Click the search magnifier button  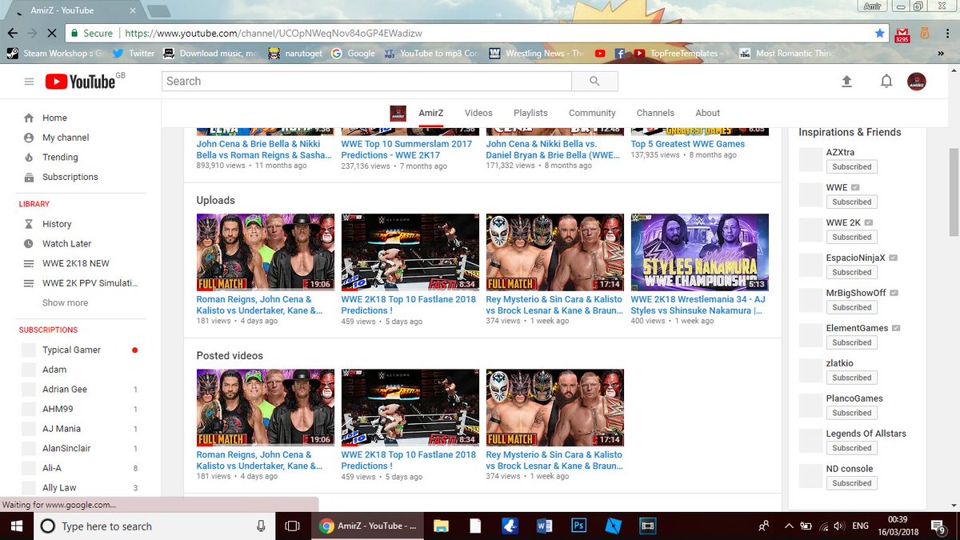pyautogui.click(x=594, y=81)
